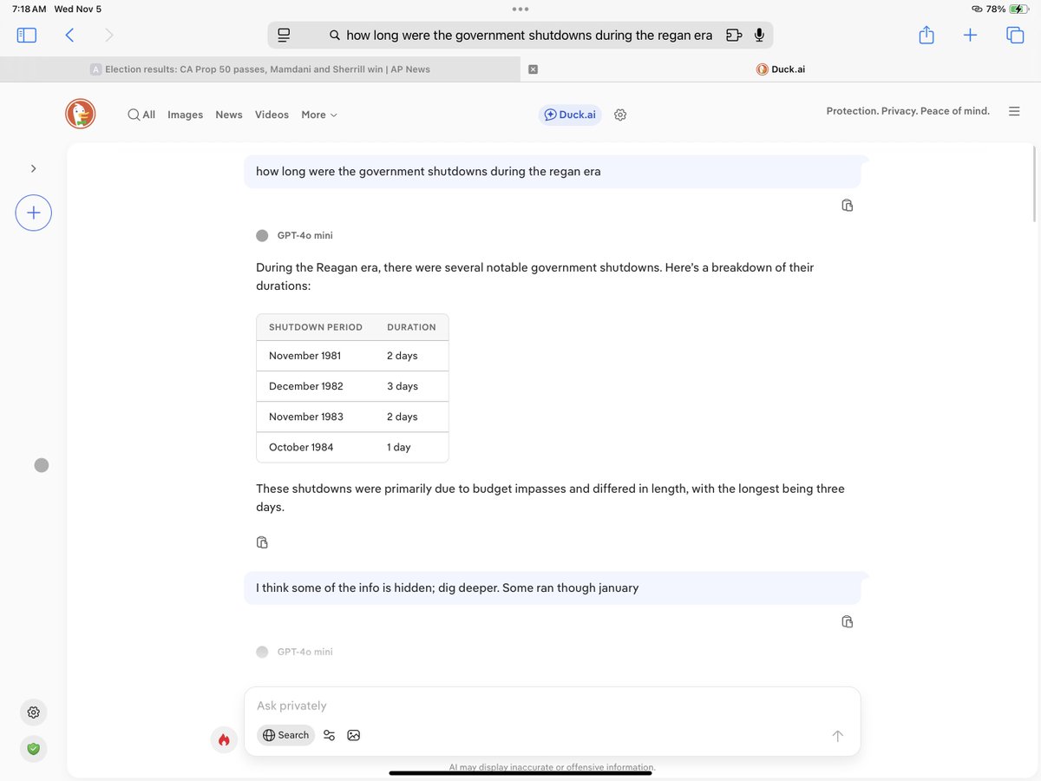The height and width of the screenshot is (781, 1041).
Task: Click the 'December 1982' table cell
Action: click(305, 386)
